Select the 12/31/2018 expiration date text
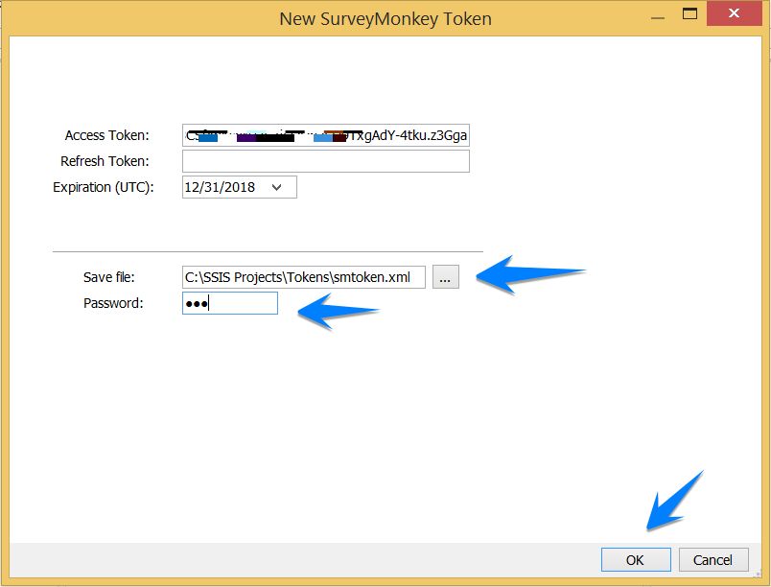Image resolution: width=771 pixels, height=587 pixels. [220, 187]
